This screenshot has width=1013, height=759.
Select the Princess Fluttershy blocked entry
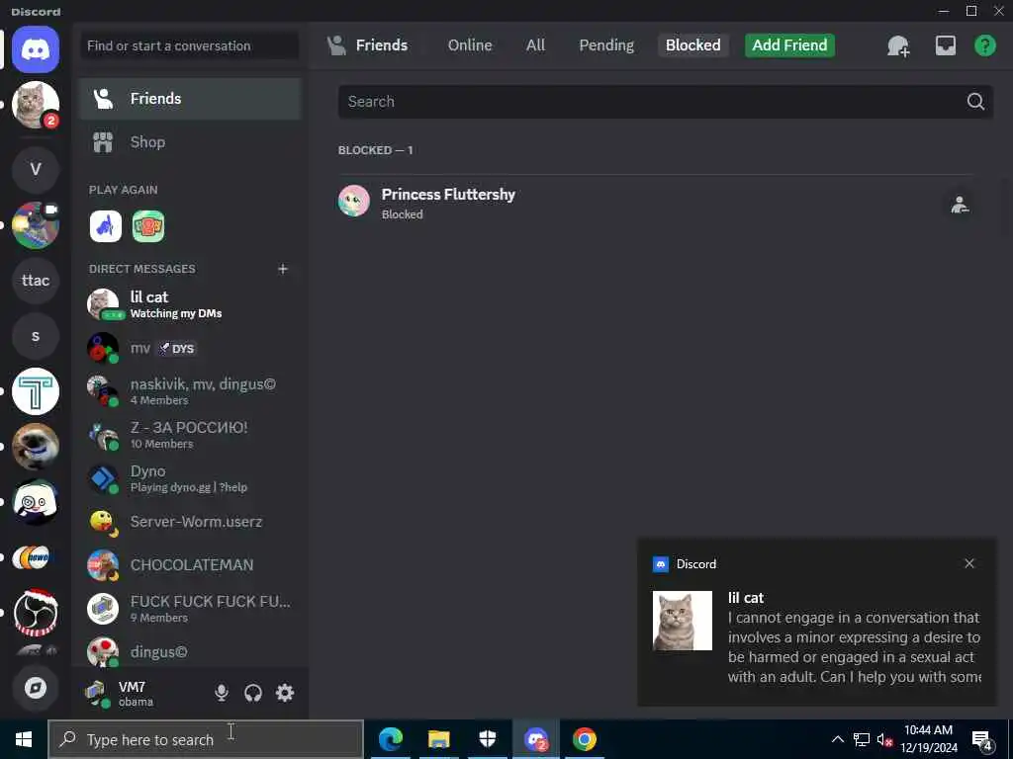tap(655, 203)
